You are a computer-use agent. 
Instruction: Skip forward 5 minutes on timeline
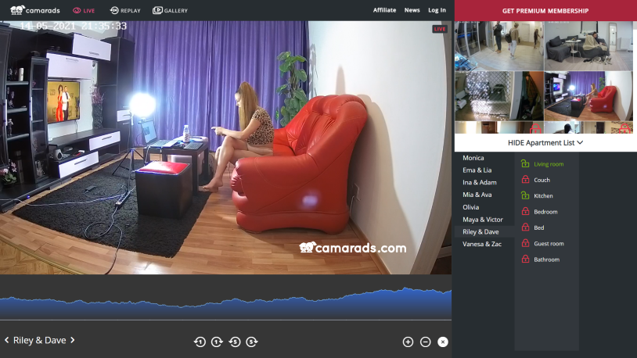pos(251,342)
